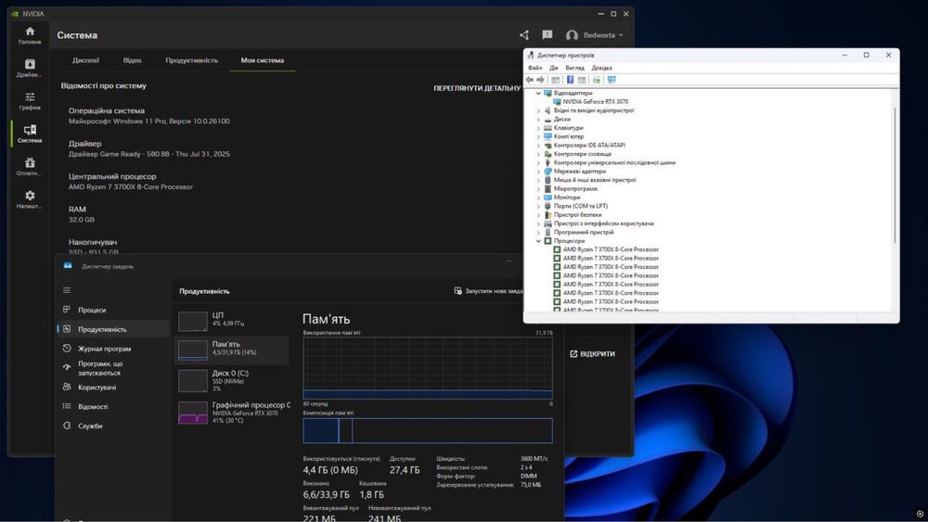Open the Bedwoxta account dropdown arrow
Image resolution: width=928 pixels, height=522 pixels.
coord(621,35)
